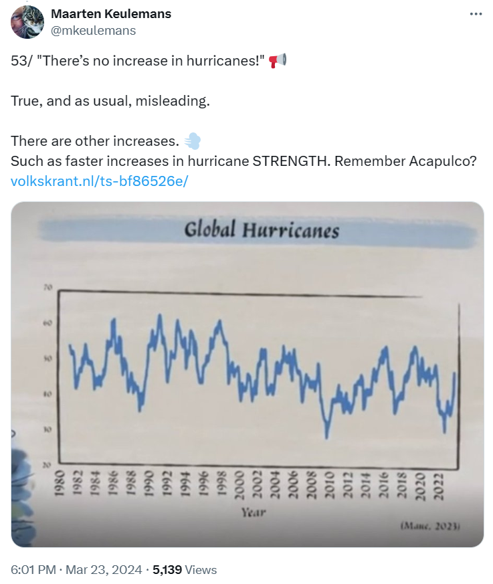
Task: Click the "Year" axis label
Action: tap(254, 512)
